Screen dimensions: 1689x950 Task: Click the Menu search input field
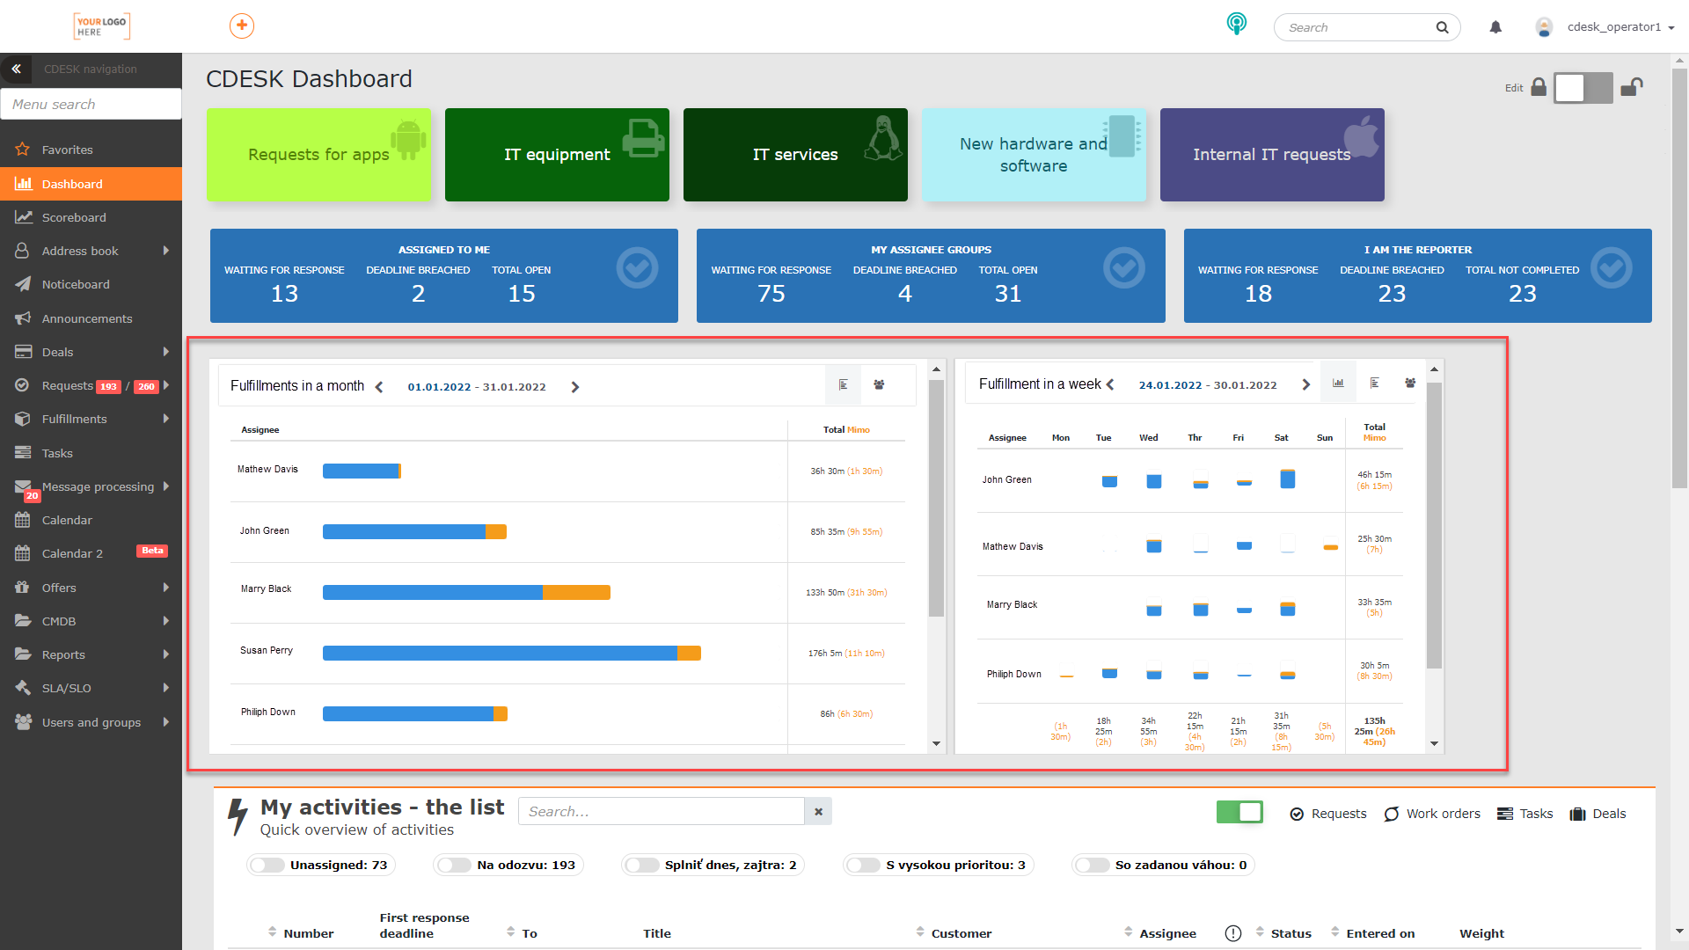[91, 104]
